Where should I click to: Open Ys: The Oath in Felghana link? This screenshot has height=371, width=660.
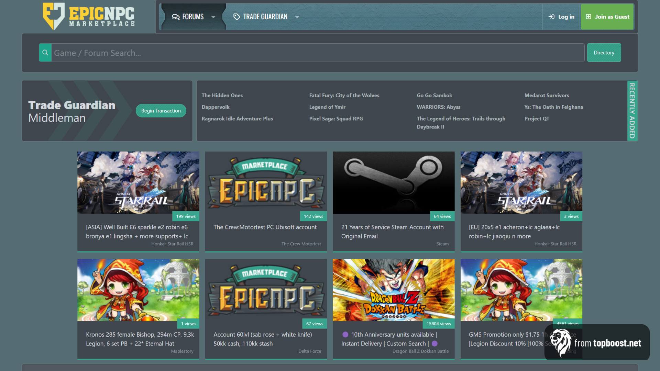point(554,107)
